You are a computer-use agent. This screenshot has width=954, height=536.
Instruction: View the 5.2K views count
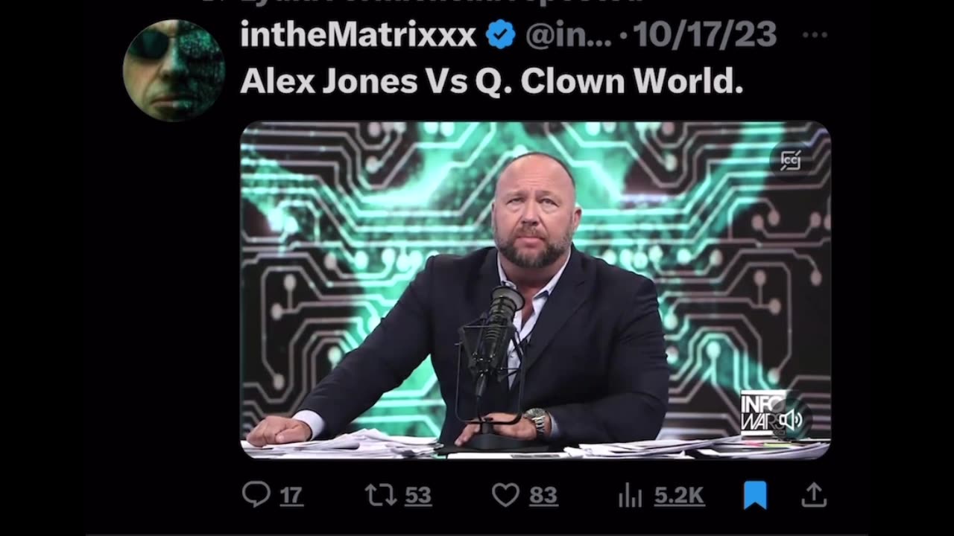click(678, 496)
